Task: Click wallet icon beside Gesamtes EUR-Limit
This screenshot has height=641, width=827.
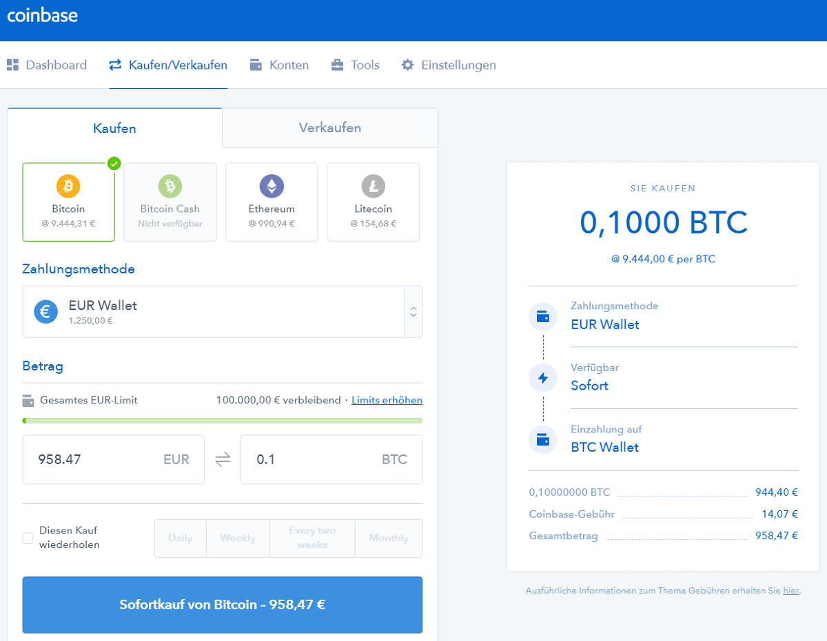Action: tap(28, 400)
